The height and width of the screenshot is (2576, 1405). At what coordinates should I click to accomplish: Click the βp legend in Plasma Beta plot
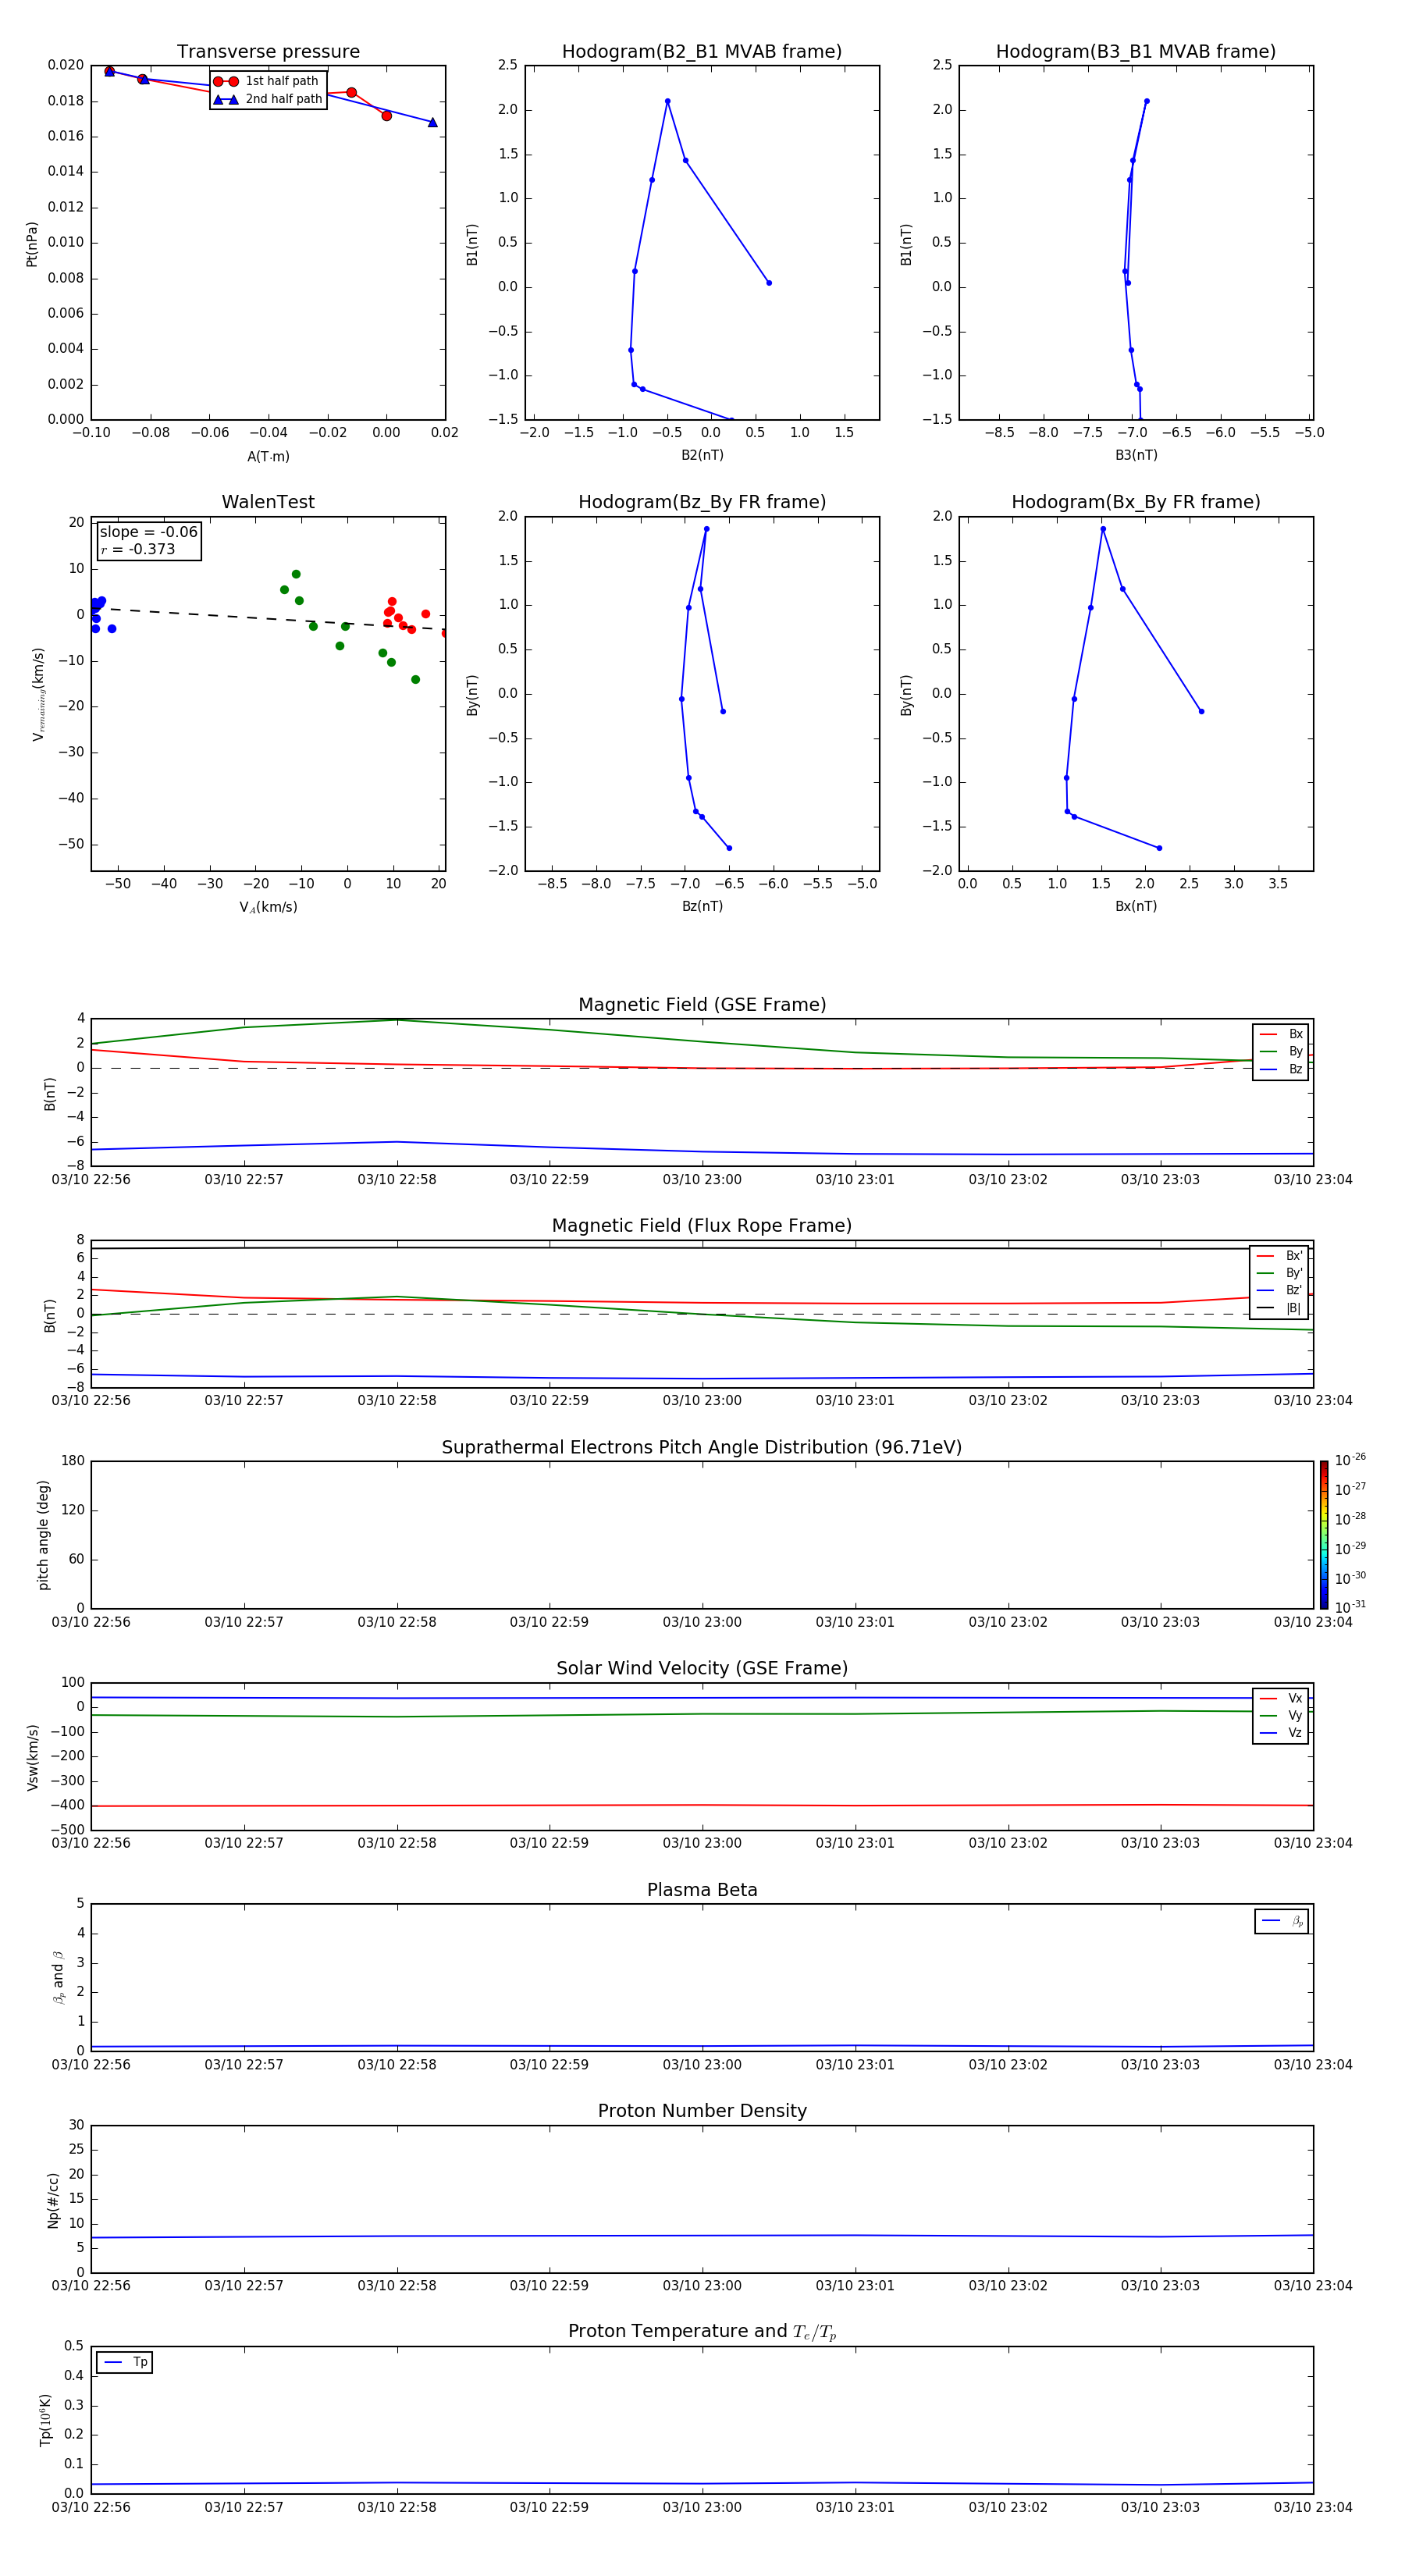1282,1921
